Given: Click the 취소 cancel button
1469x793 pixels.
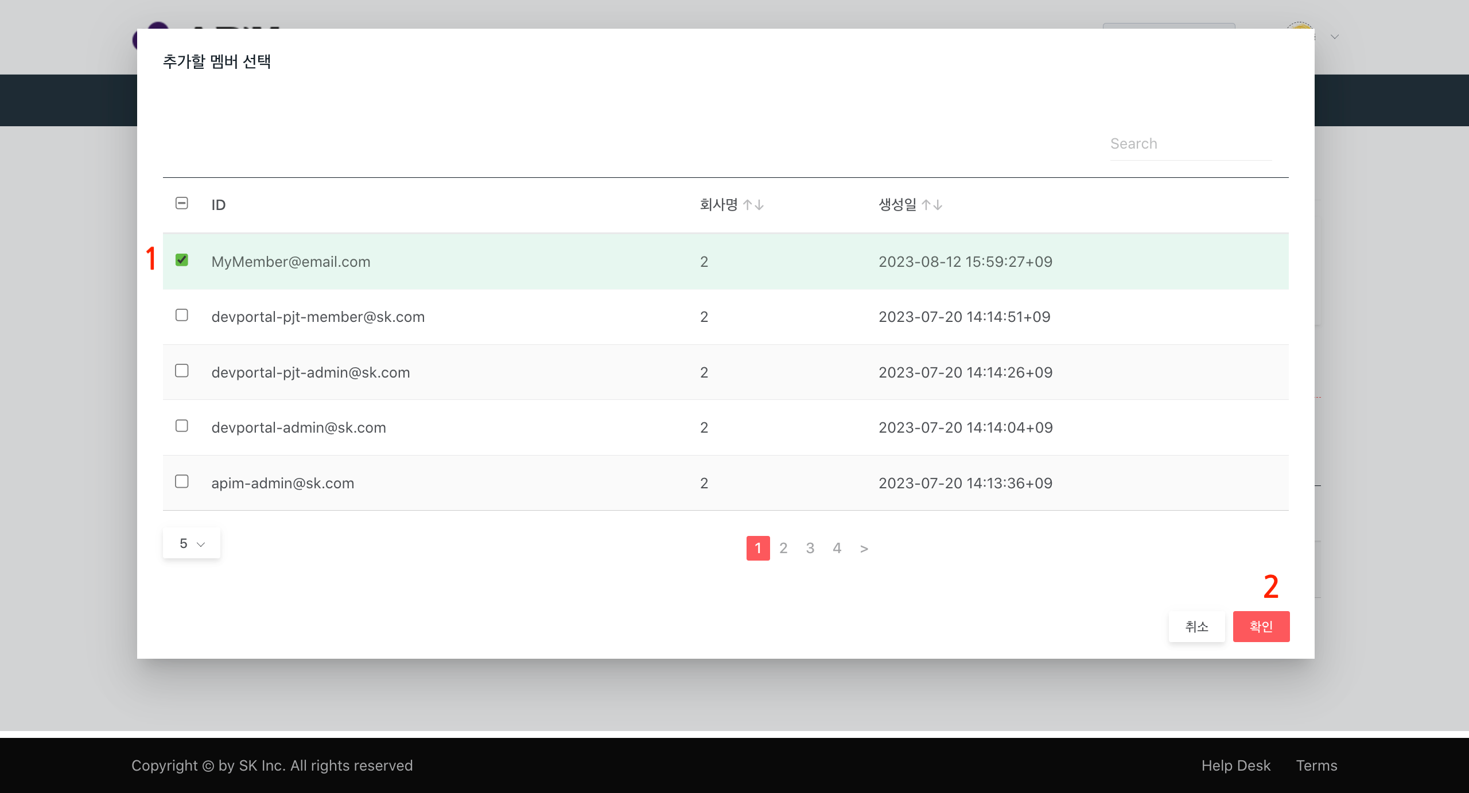Looking at the screenshot, I should click(x=1196, y=627).
